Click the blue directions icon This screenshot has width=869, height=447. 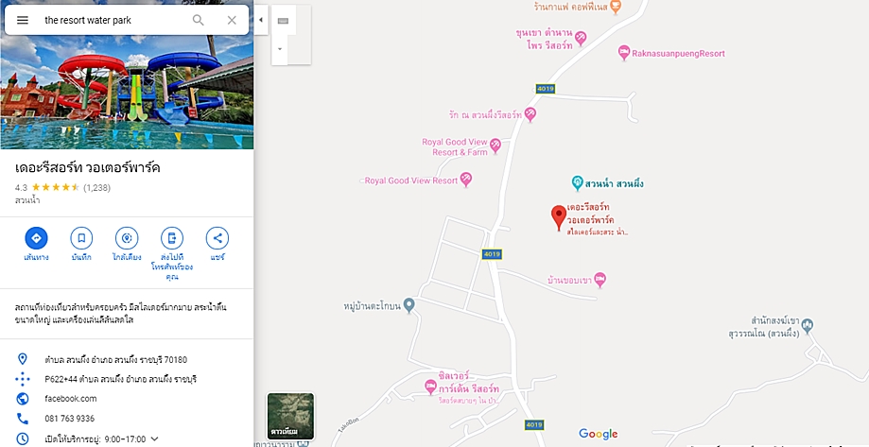[x=36, y=238]
